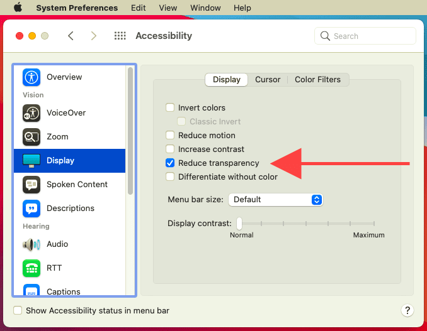Viewport: 427px width, 331px height.
Task: Open the View menu
Action: click(x=168, y=8)
